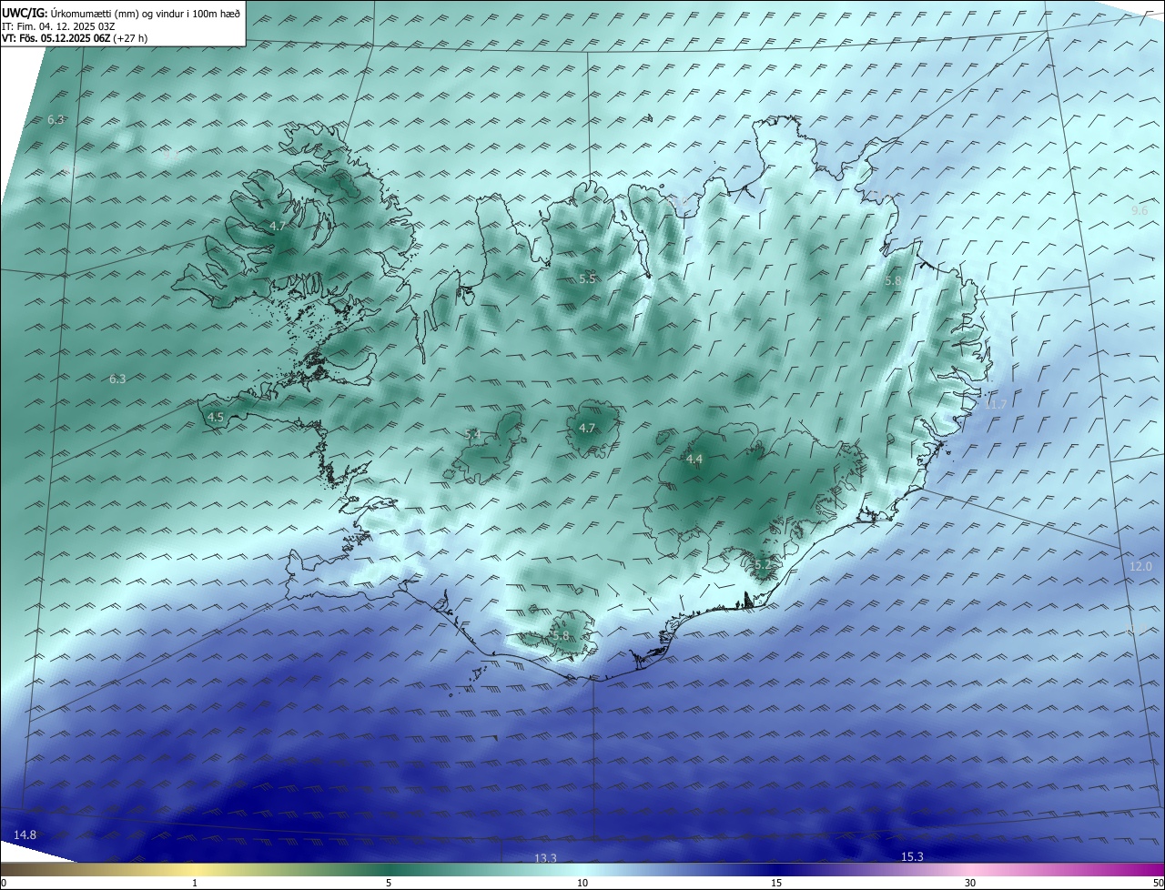
Task: Click the 6.3 value northwest of the Westfjords
Action: 56,120
